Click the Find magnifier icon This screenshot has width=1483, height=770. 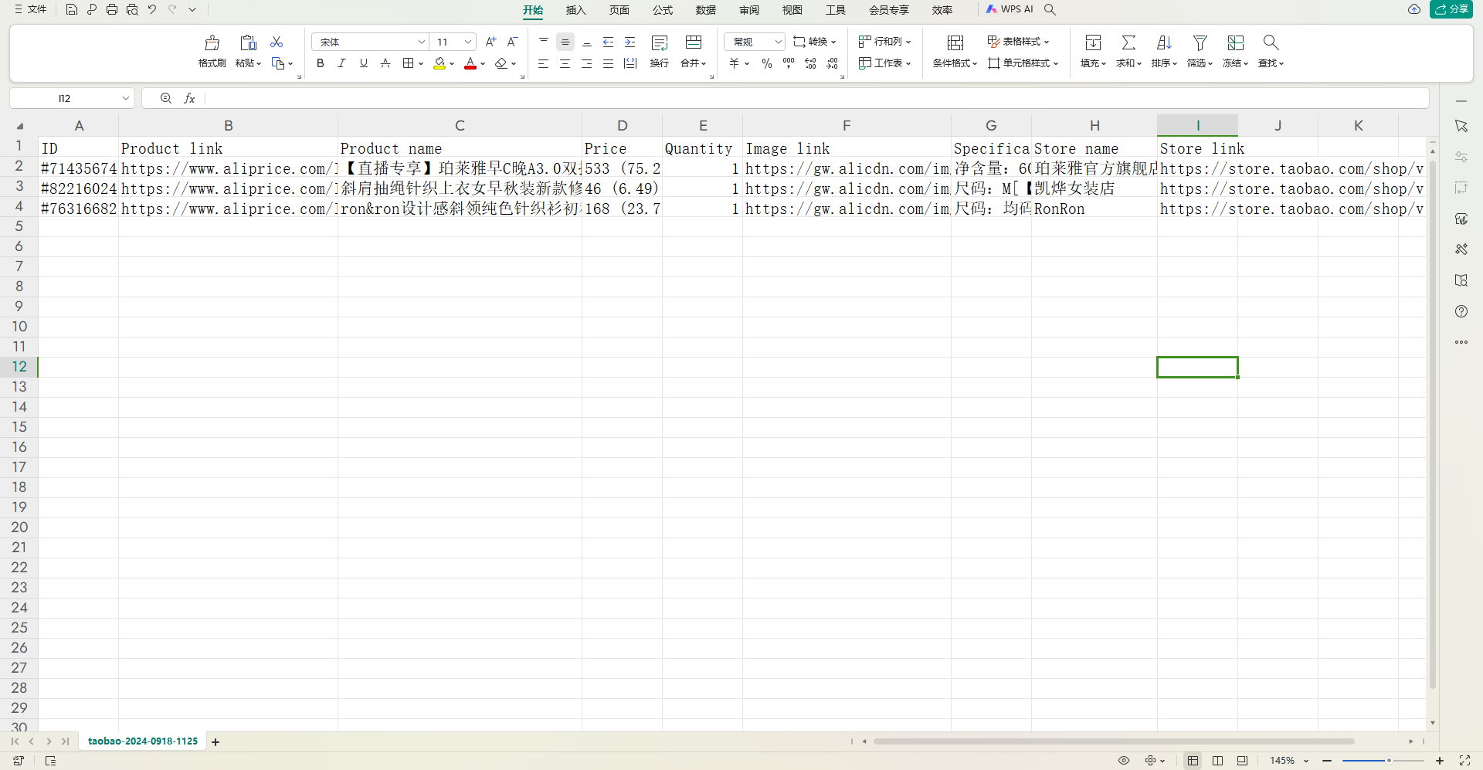[x=1271, y=42]
